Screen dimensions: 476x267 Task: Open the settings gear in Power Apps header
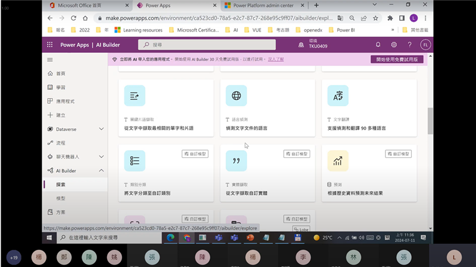pyautogui.click(x=394, y=44)
